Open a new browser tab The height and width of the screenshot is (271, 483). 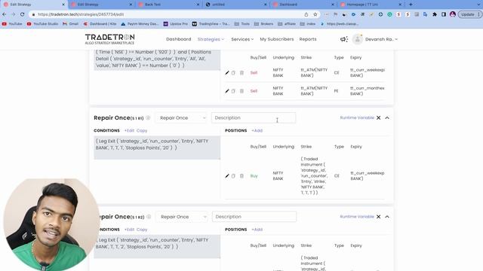tap(411, 5)
